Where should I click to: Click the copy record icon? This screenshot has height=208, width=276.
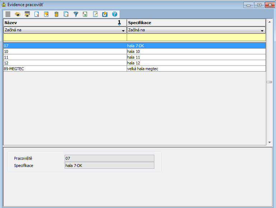(x=66, y=14)
